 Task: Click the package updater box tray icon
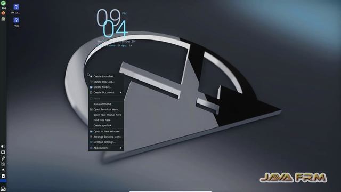[3, 164]
